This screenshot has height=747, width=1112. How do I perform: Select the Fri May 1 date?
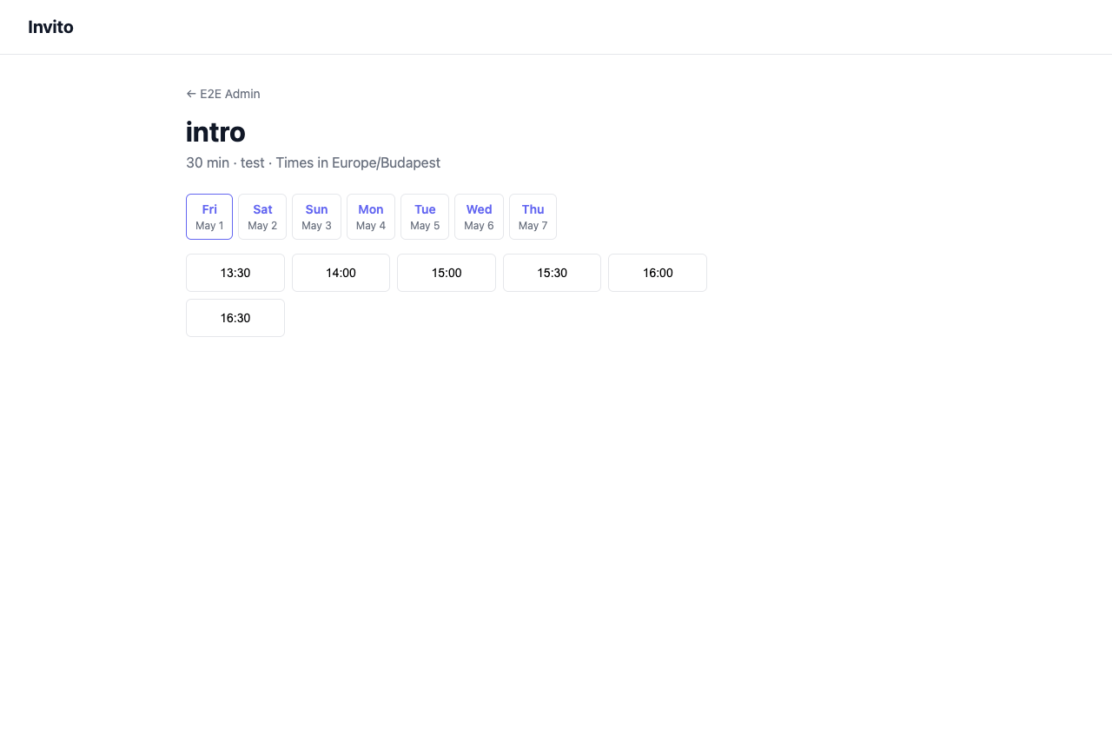[209, 216]
